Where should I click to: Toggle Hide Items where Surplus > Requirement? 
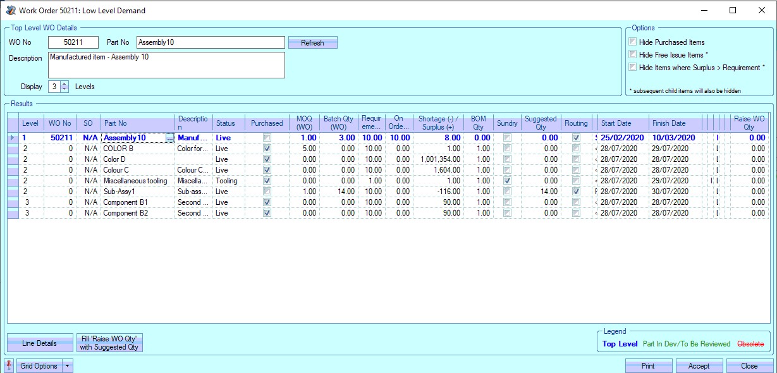click(x=633, y=68)
